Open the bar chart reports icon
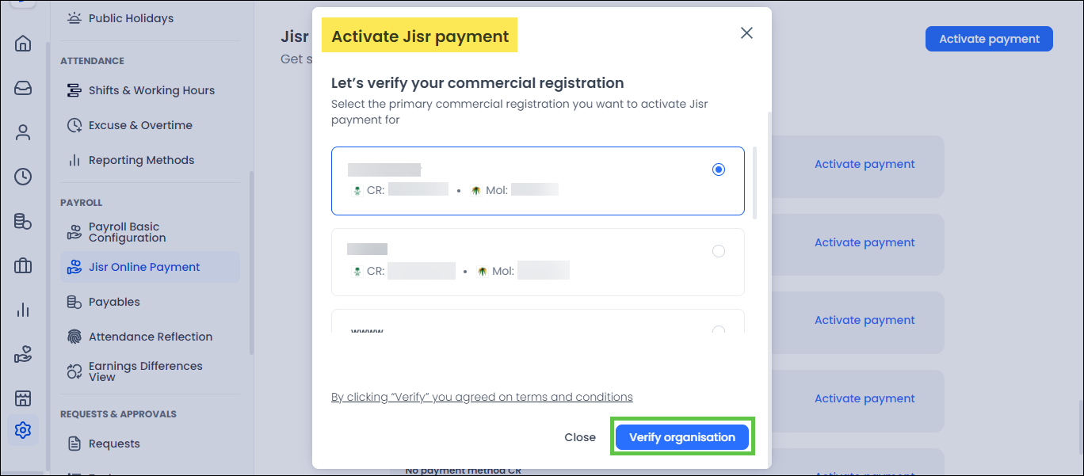The image size is (1084, 476). coord(23,310)
